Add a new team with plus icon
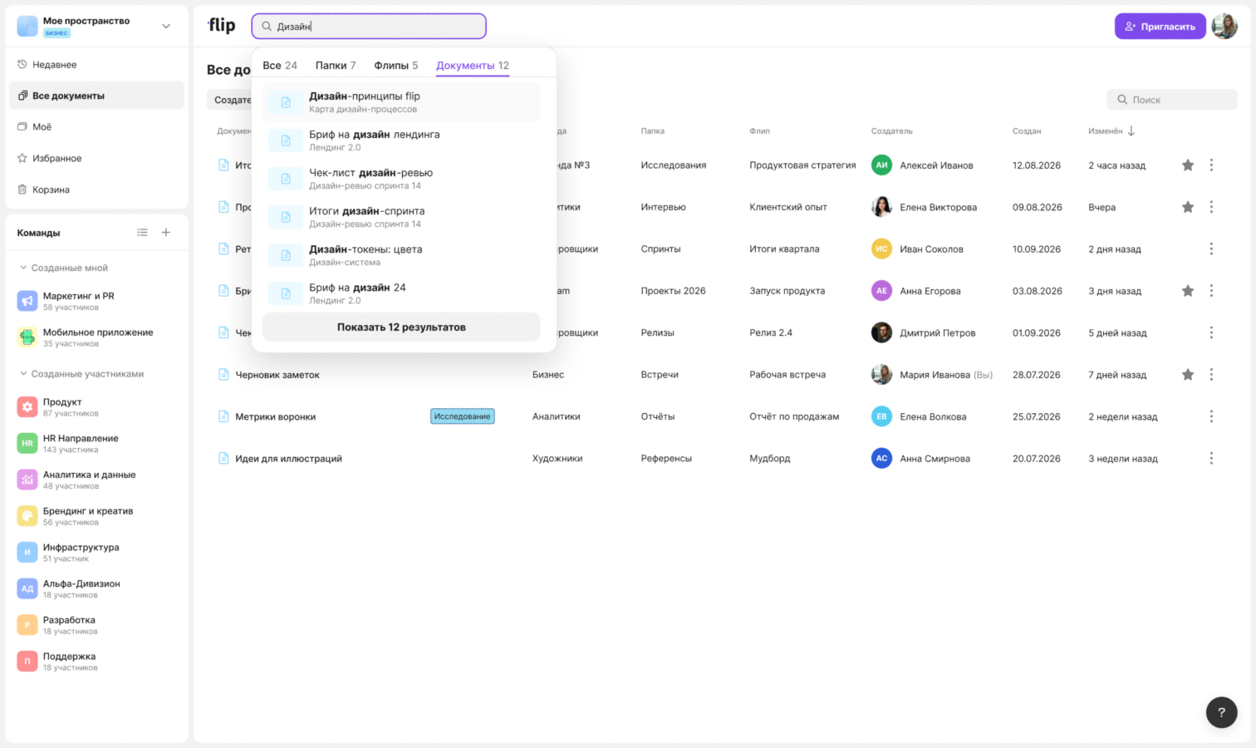 (x=166, y=233)
